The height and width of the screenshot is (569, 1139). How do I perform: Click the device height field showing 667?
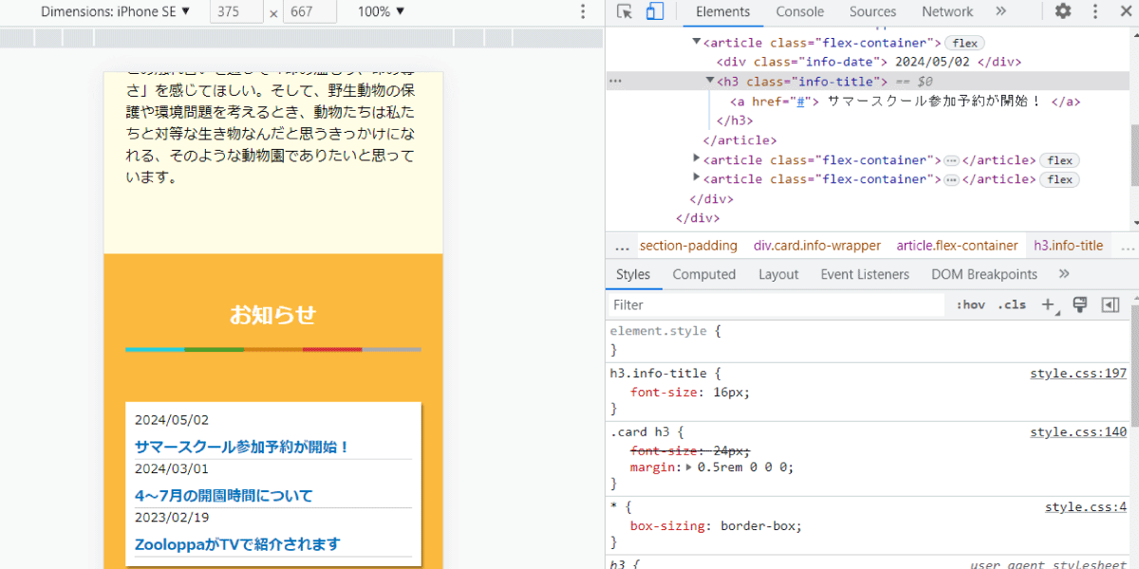[310, 11]
